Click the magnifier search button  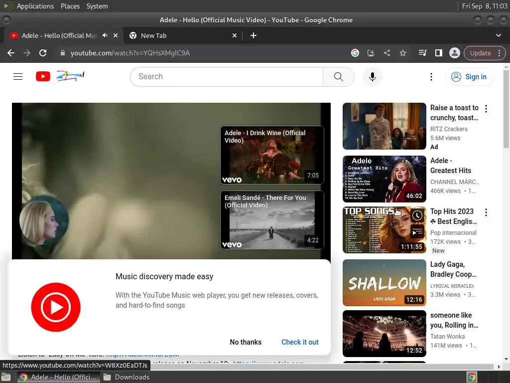click(x=338, y=76)
